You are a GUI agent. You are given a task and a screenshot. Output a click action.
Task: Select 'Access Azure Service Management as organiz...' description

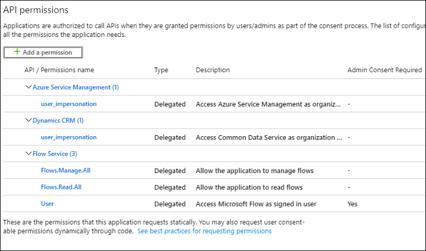click(268, 104)
